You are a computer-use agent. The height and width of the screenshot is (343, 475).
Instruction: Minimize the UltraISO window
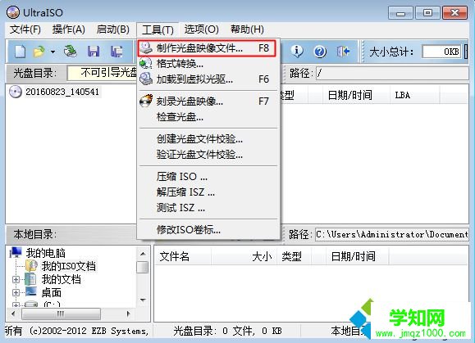coord(400,13)
